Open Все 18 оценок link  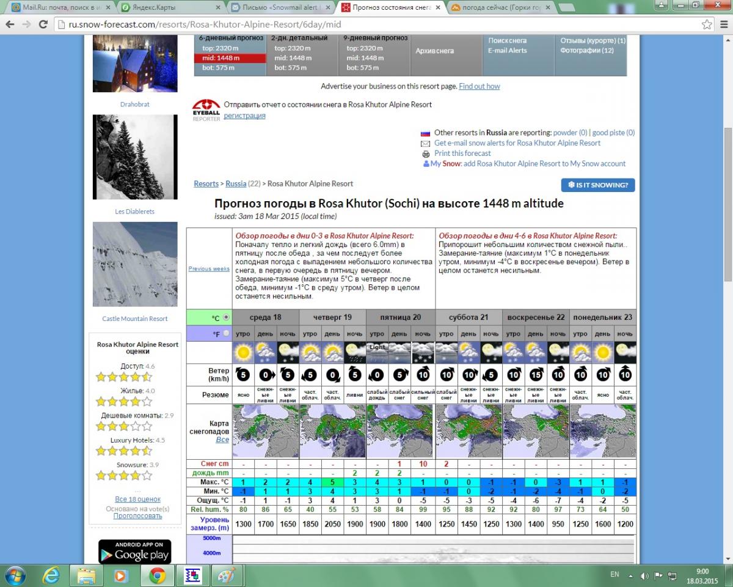[x=137, y=500]
